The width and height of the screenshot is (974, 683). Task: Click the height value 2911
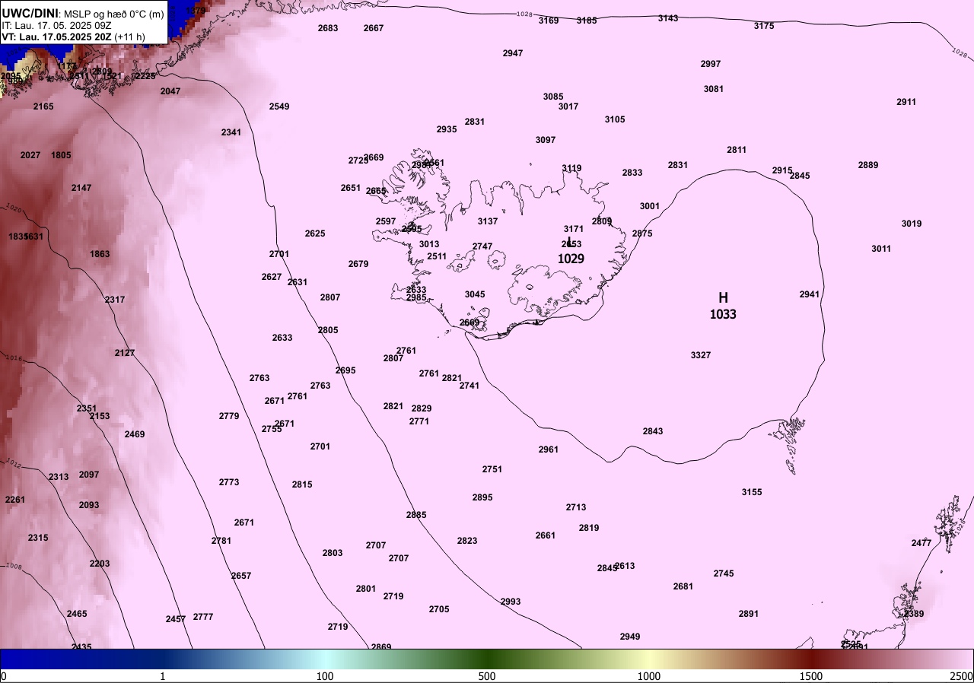tap(906, 102)
